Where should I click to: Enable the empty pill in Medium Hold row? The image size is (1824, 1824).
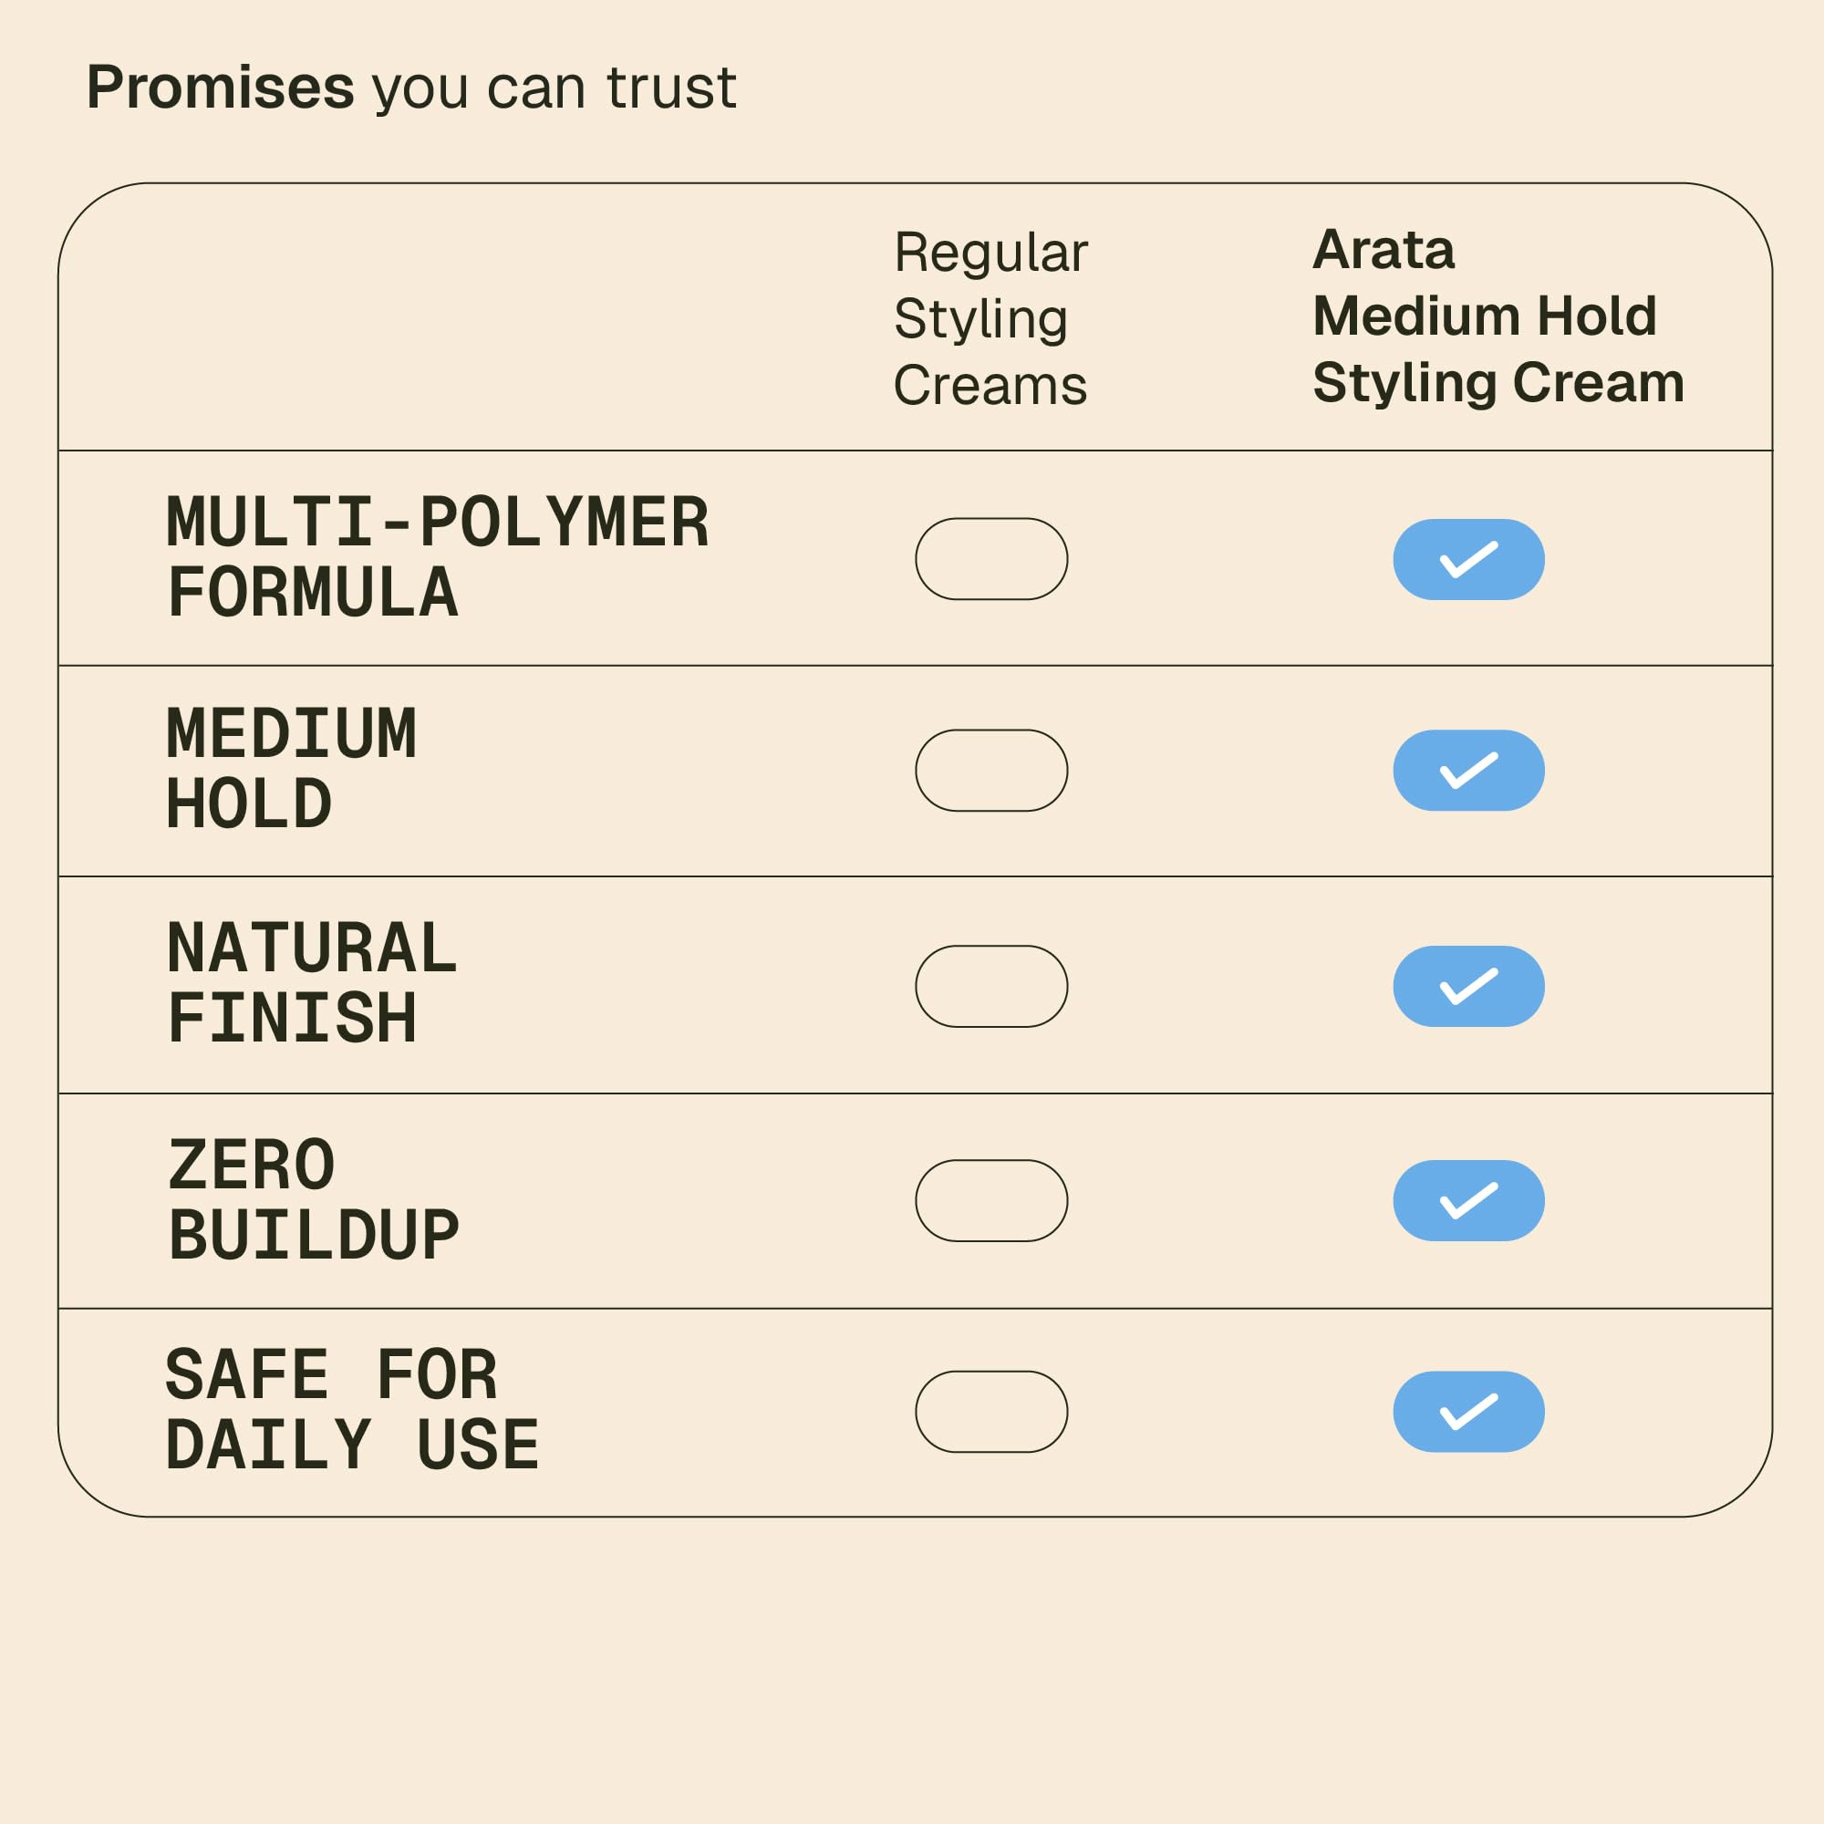pyautogui.click(x=991, y=771)
